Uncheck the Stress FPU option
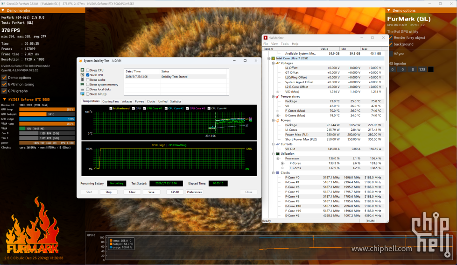Screen dimensions: 457x265 88,75
